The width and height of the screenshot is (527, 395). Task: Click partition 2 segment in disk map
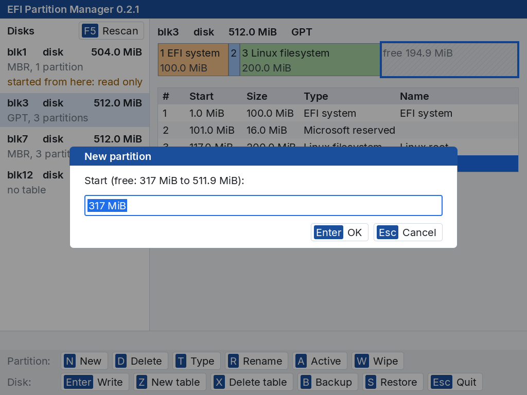(234, 60)
